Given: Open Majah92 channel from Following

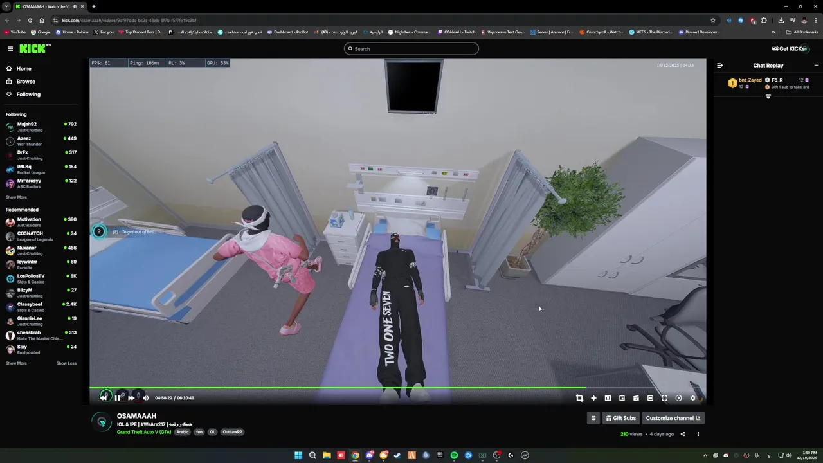Looking at the screenshot, I should pyautogui.click(x=41, y=127).
